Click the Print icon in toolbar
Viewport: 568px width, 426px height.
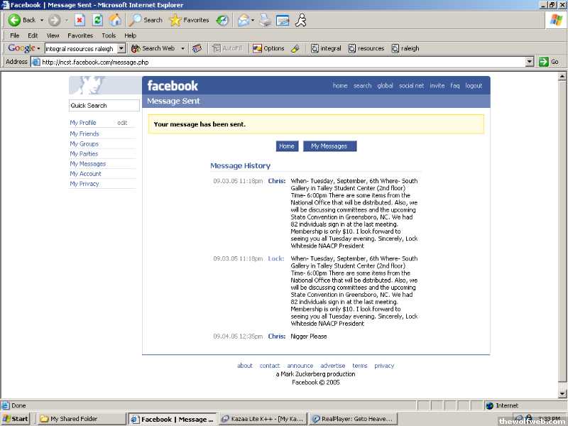tap(265, 20)
